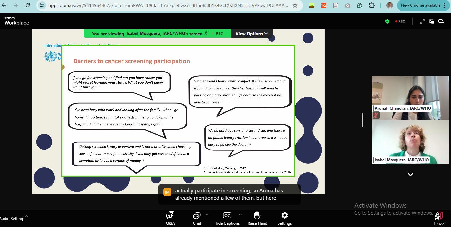Open the gray document extension icon
The width and height of the screenshot is (451, 227).
336,5
